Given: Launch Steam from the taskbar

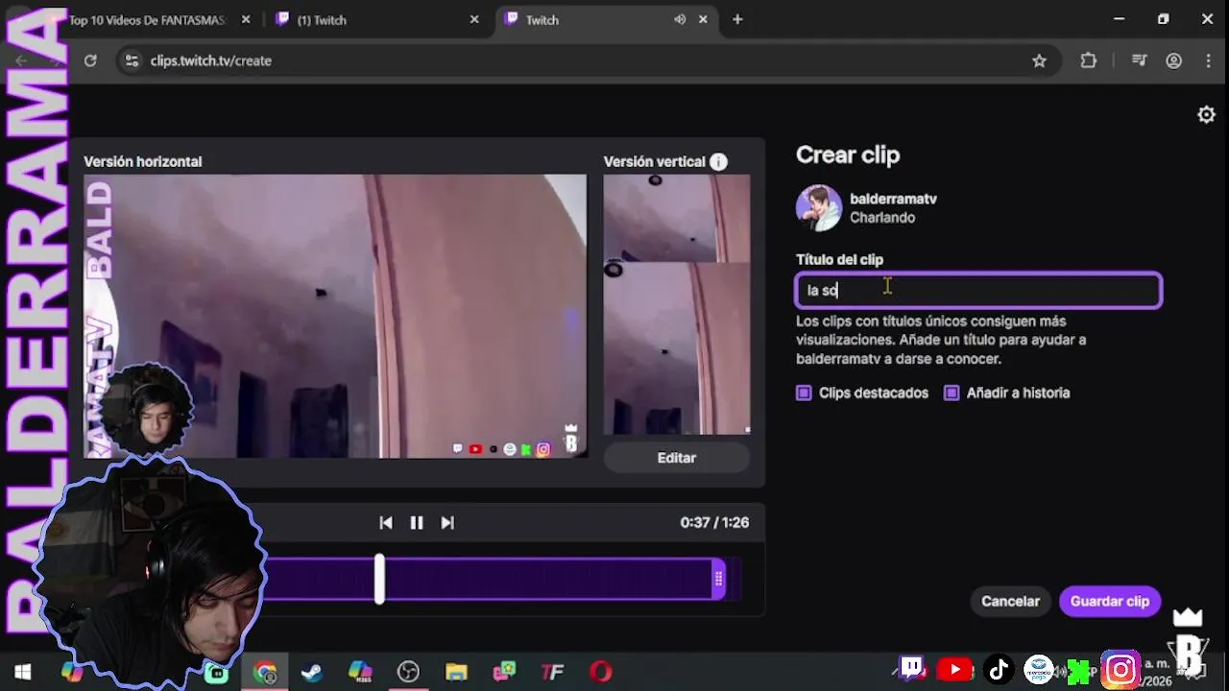Looking at the screenshot, I should [x=312, y=672].
